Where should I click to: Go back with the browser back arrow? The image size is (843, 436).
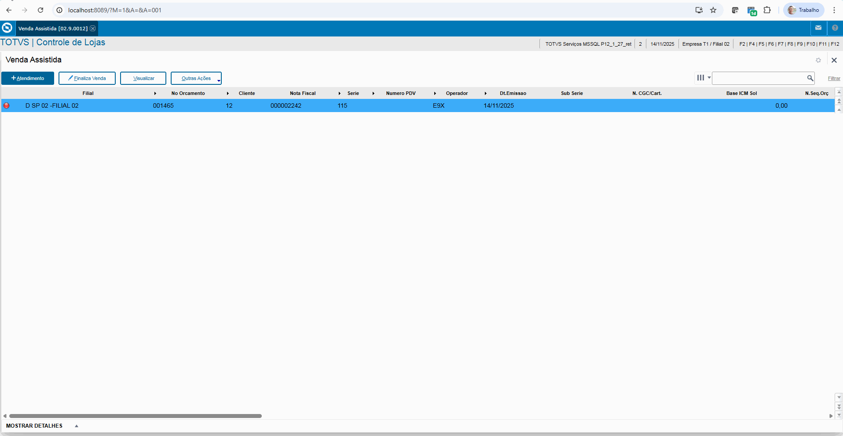(9, 10)
